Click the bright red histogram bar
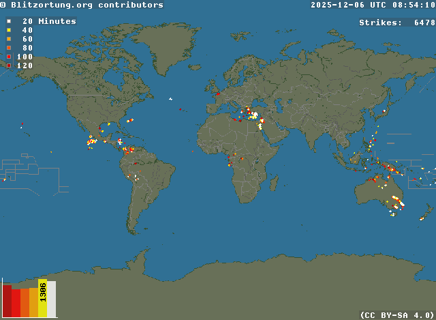Viewport: 436px width, 320px height. click(16, 303)
